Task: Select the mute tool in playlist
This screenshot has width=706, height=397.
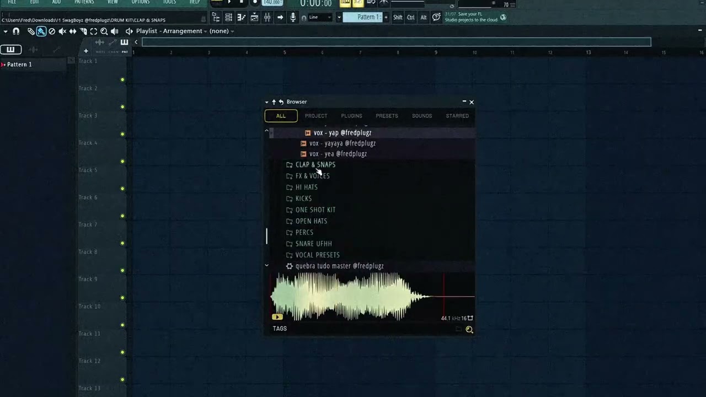Action: click(62, 31)
